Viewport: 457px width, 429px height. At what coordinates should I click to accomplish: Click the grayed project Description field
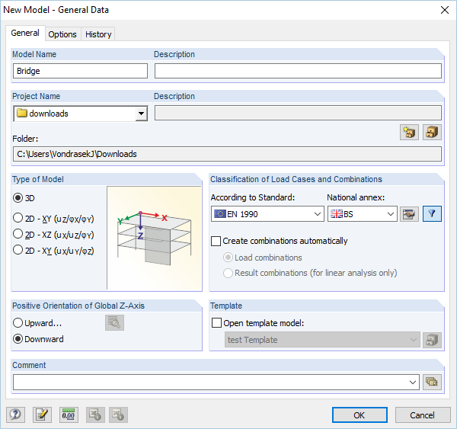(x=298, y=113)
